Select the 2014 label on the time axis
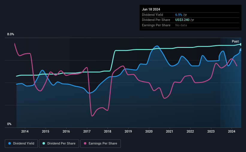This screenshot has width=246, height=152. pos(25,131)
